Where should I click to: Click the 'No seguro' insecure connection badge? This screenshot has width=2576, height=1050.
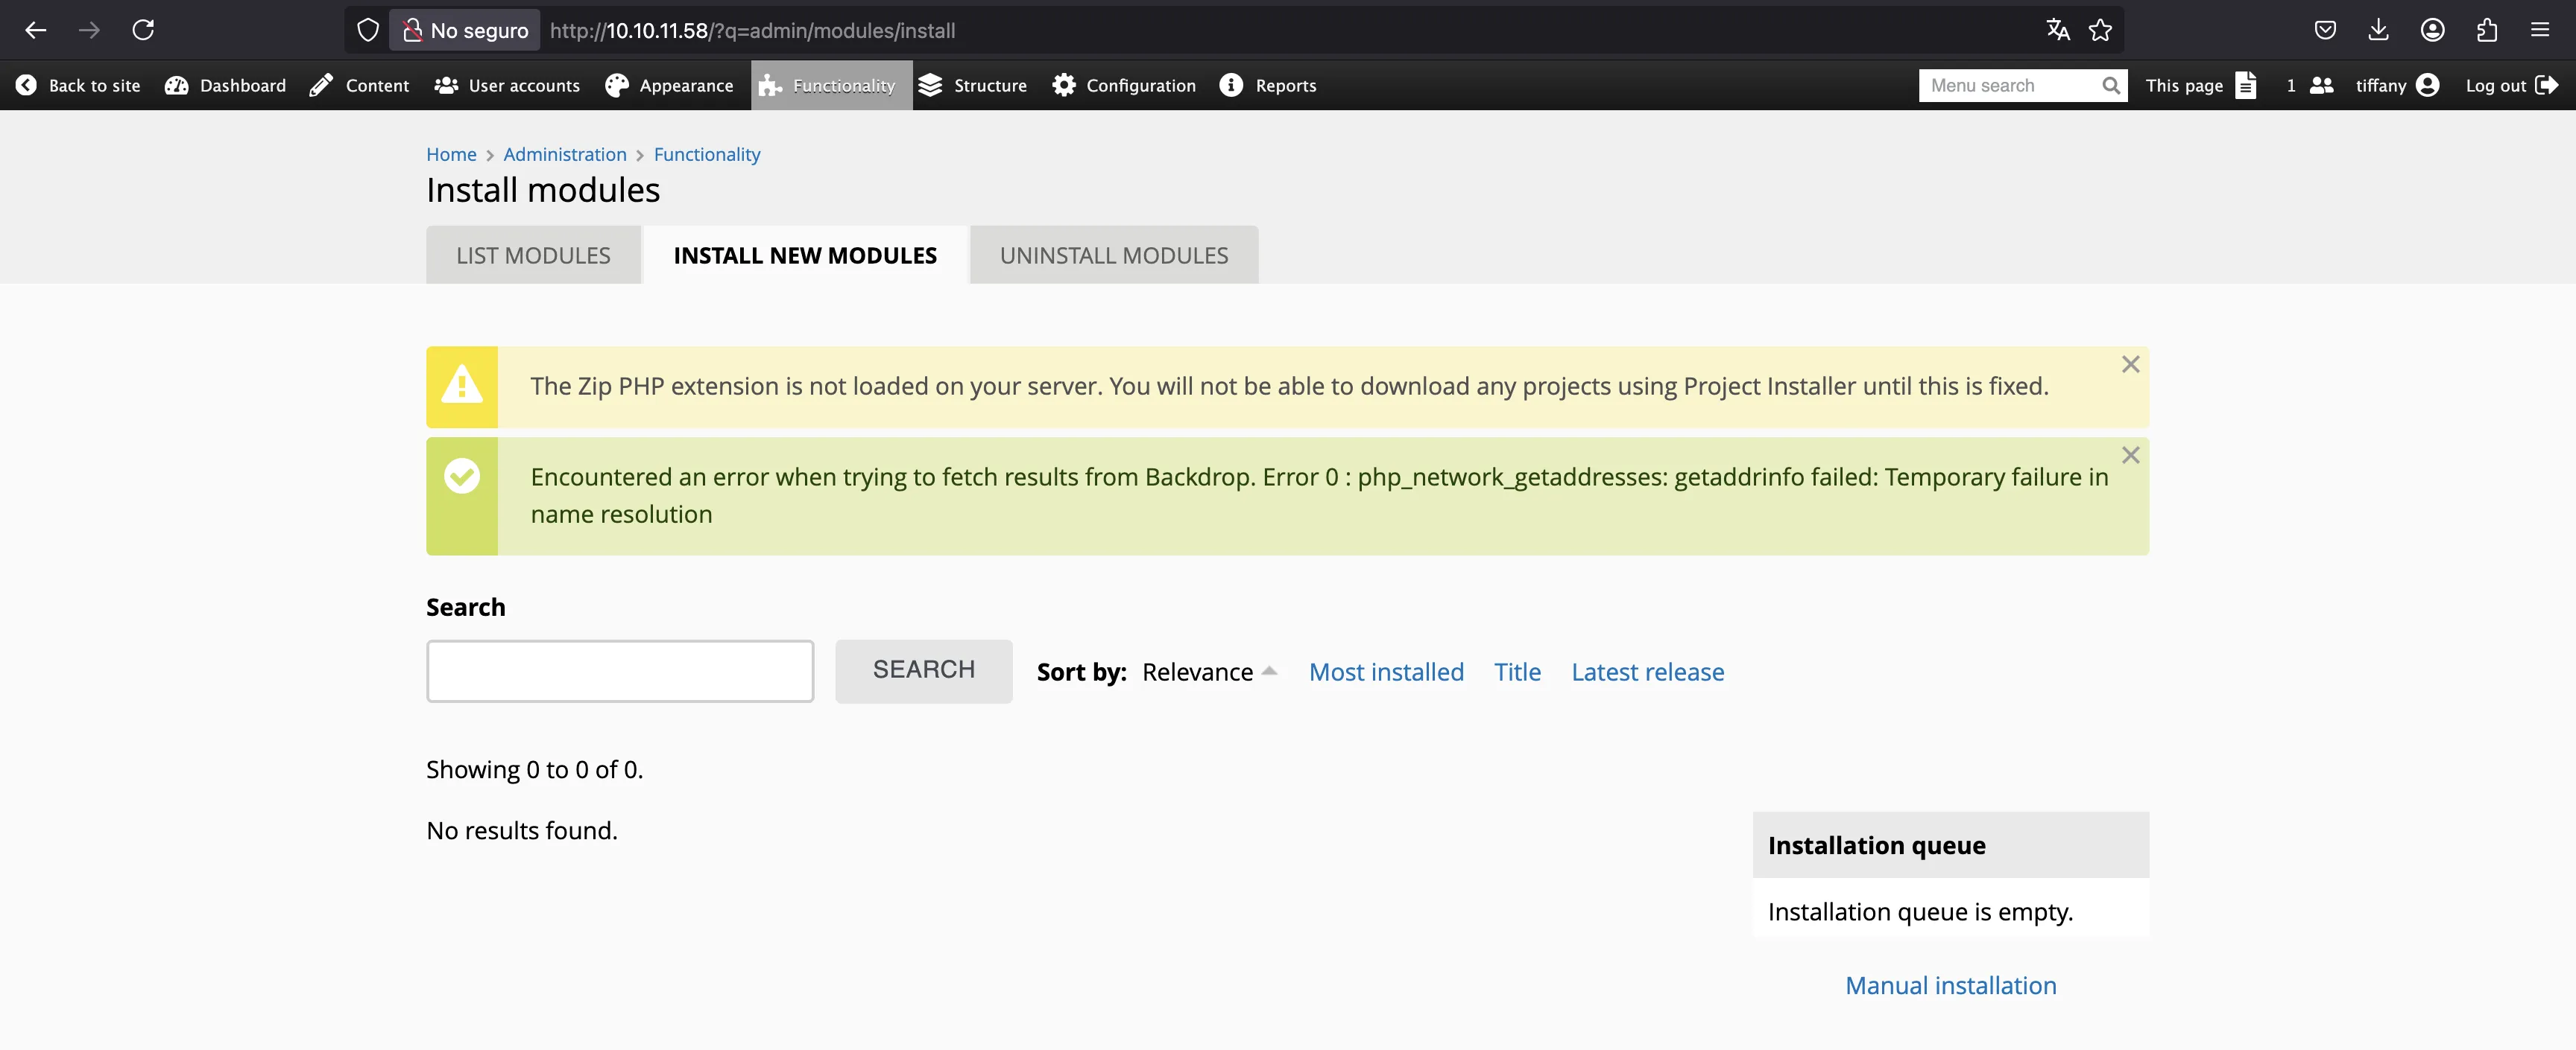tap(465, 30)
